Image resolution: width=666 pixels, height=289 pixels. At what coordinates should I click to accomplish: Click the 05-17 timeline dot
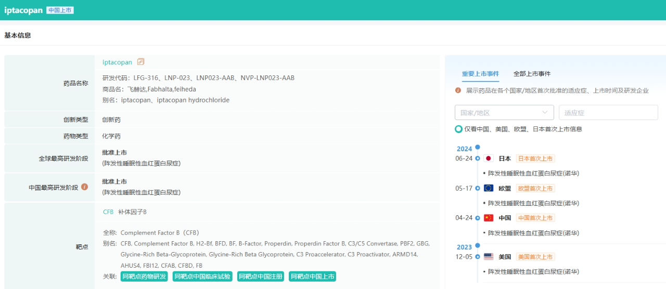click(478, 188)
